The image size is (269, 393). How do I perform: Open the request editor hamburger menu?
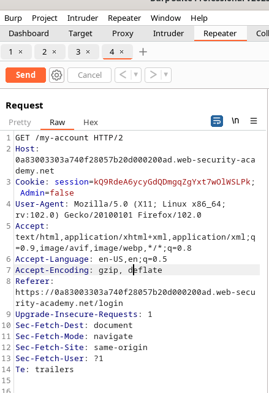pyautogui.click(x=254, y=121)
